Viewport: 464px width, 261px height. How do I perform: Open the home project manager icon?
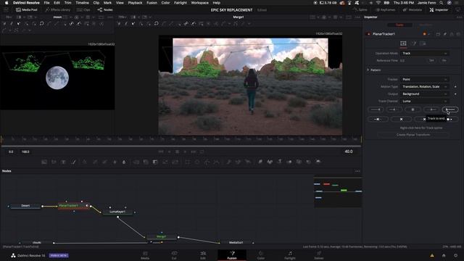444,255
